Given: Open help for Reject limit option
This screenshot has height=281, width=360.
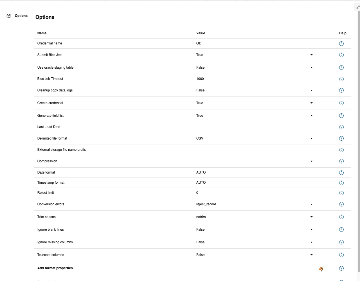Looking at the screenshot, I should pos(341,193).
